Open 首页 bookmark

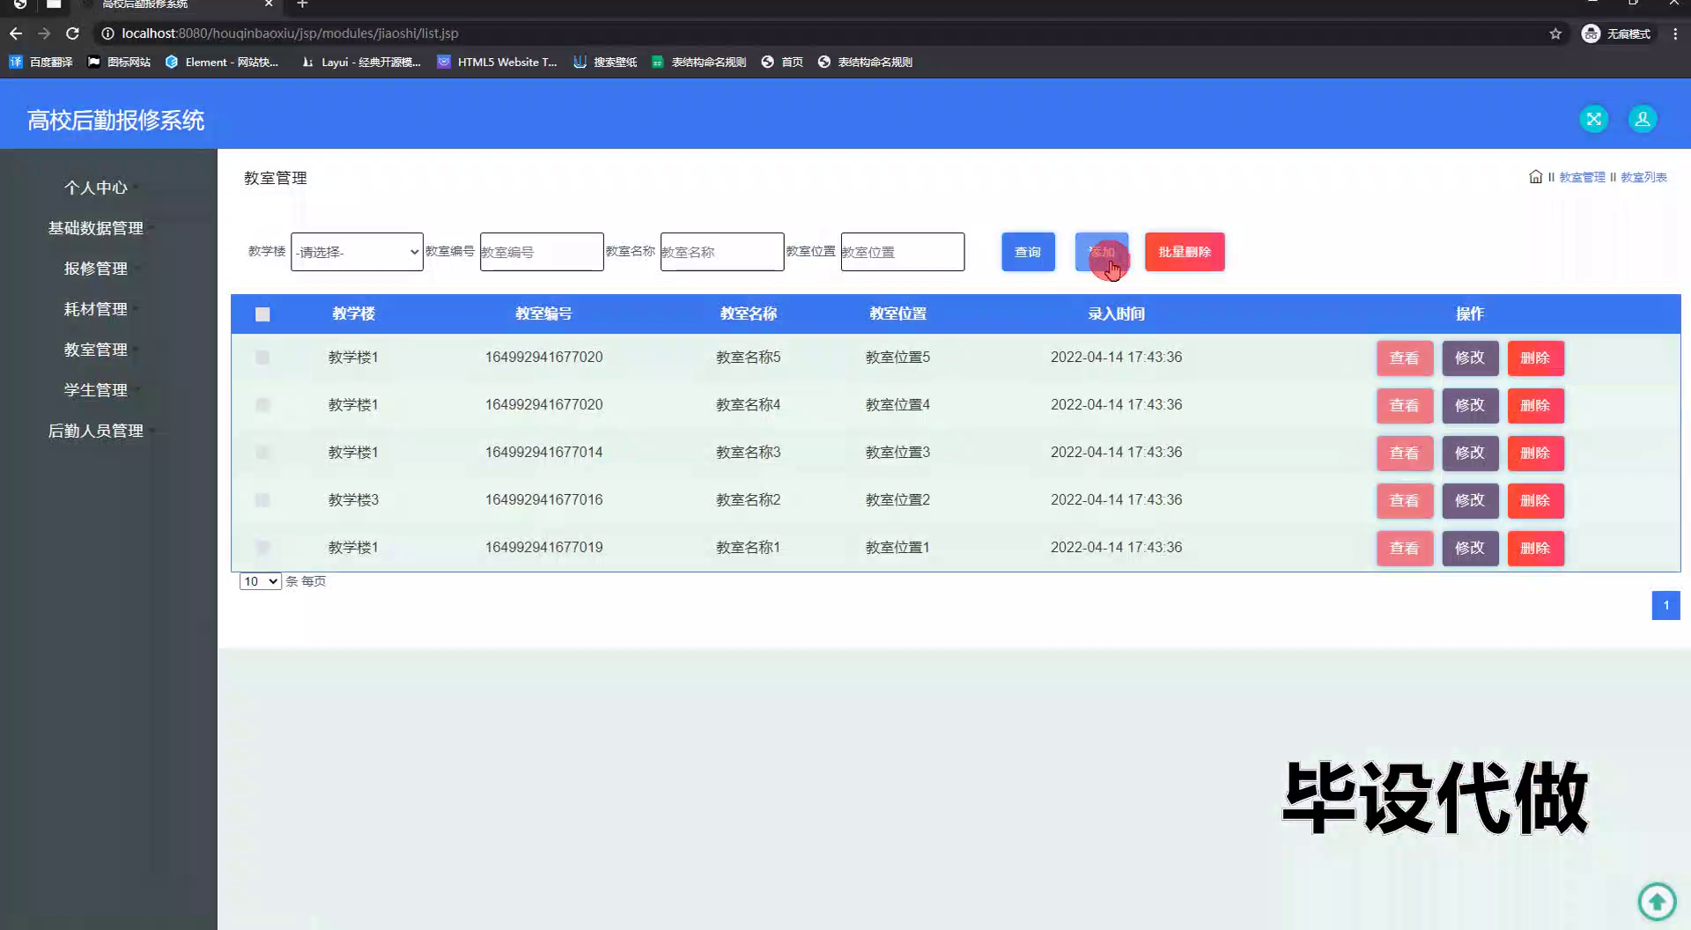782,62
